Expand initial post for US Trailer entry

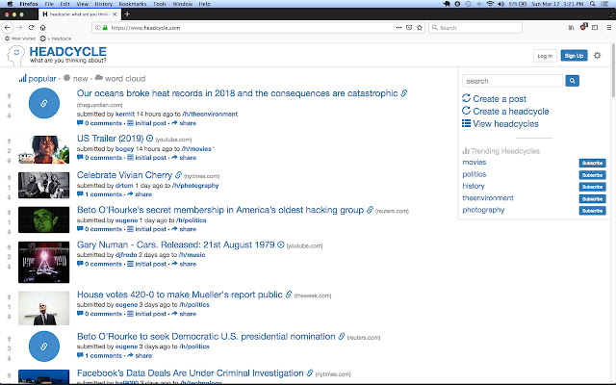pyautogui.click(x=146, y=158)
